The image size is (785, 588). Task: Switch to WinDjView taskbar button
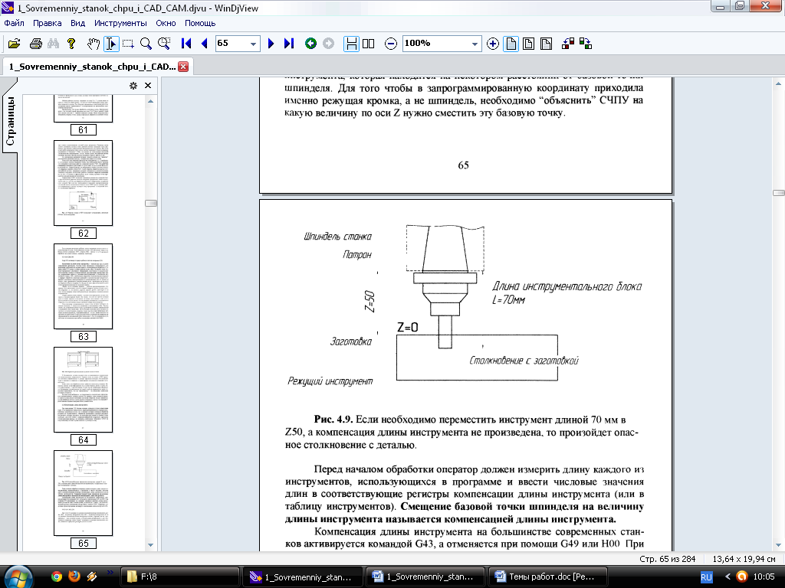[x=302, y=577]
